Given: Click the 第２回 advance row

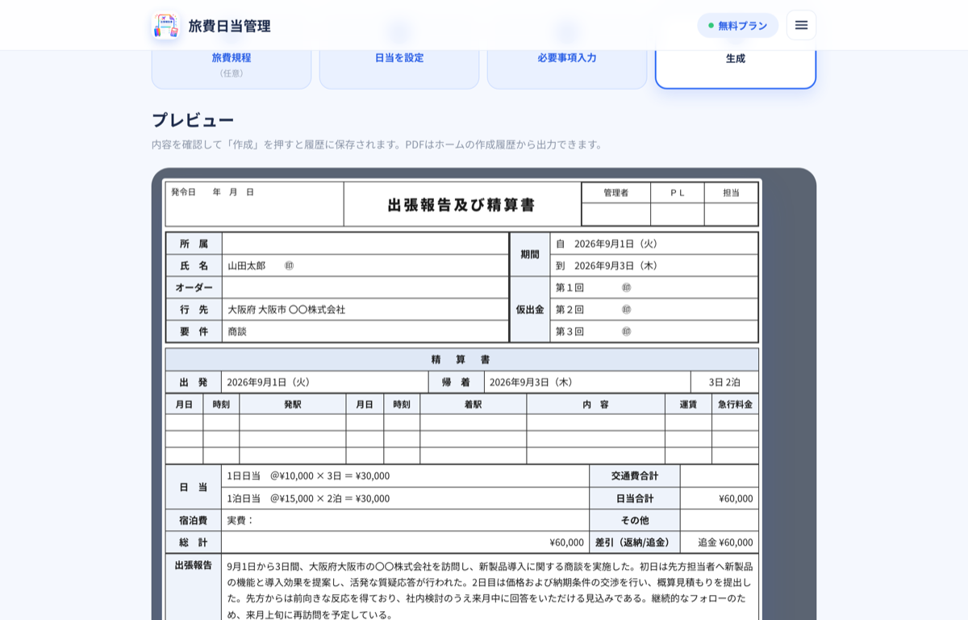Looking at the screenshot, I should click(x=654, y=309).
